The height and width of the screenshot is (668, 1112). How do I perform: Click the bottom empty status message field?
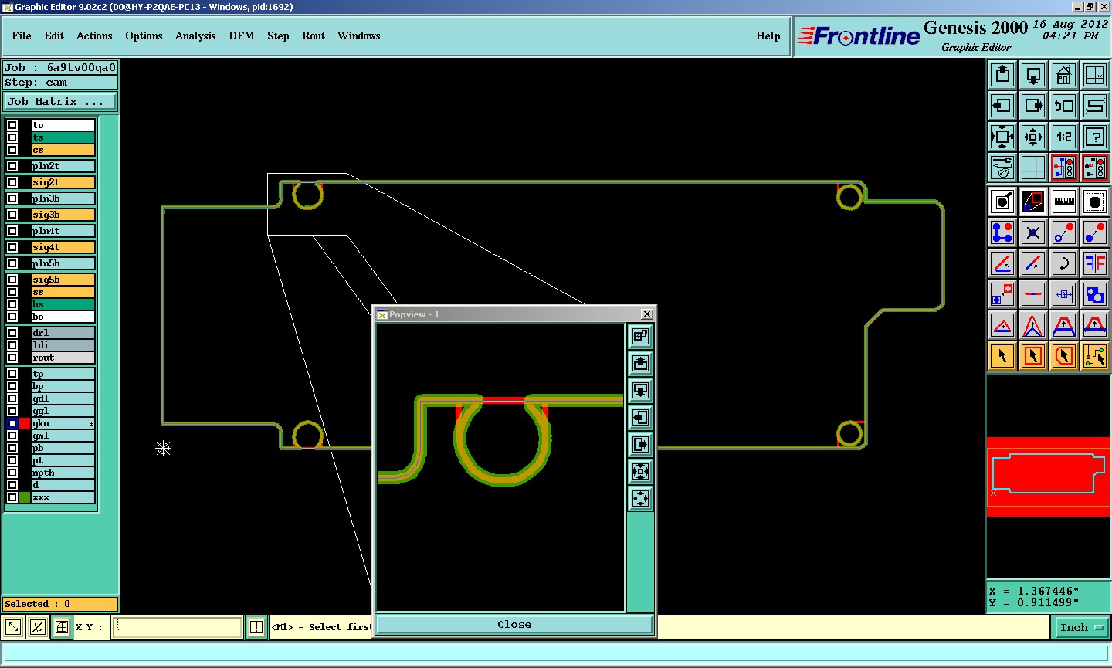(x=556, y=653)
